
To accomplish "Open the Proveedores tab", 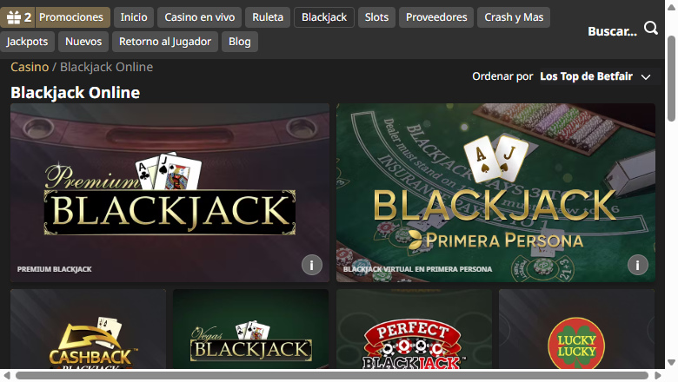I will click(436, 17).
